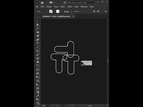Image resolution: width=143 pixels, height=107 pixels.
Task: Open the artboard navigation dropdown
Action: (x=66, y=106)
